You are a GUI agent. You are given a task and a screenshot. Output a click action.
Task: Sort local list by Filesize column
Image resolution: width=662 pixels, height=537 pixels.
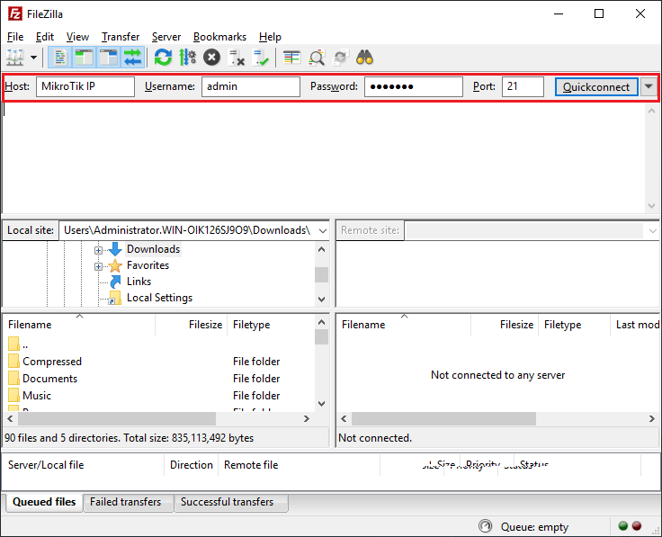(192, 325)
